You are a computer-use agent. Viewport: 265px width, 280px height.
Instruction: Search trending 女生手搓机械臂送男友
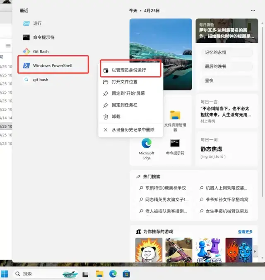point(224,211)
